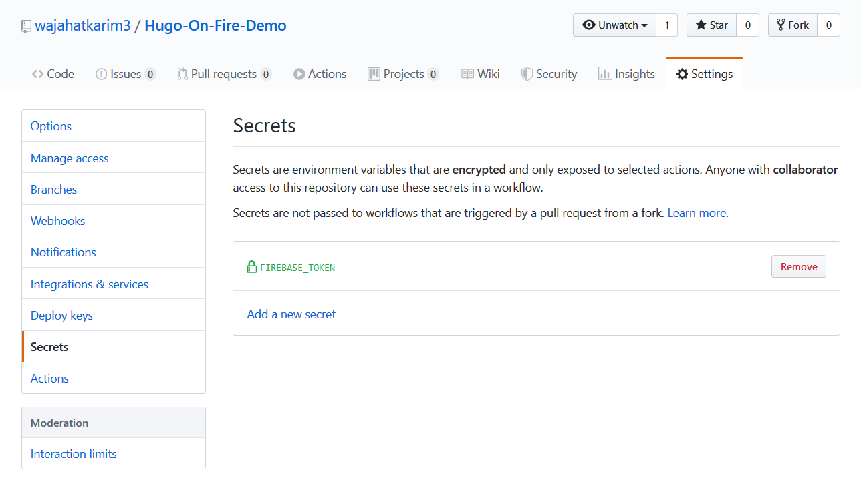Open the Projects tab
This screenshot has width=861, height=494.
click(403, 74)
